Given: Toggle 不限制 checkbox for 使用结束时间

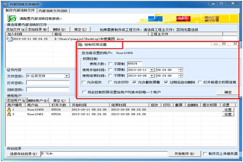Looking at the screenshot, I should [110, 75].
